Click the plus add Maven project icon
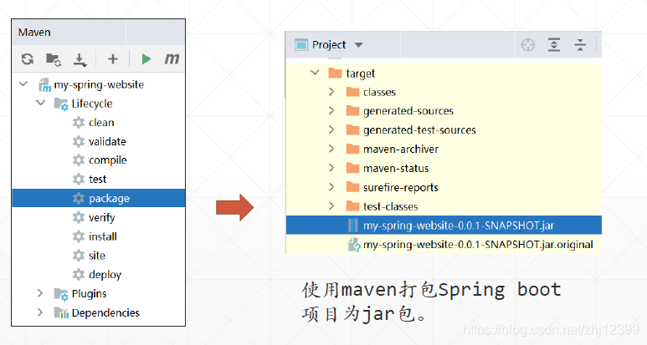Screen dimensions: 647x345 point(113,58)
